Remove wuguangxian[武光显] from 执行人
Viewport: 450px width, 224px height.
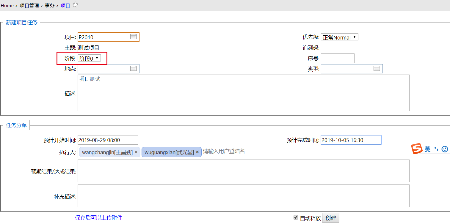pos(197,152)
